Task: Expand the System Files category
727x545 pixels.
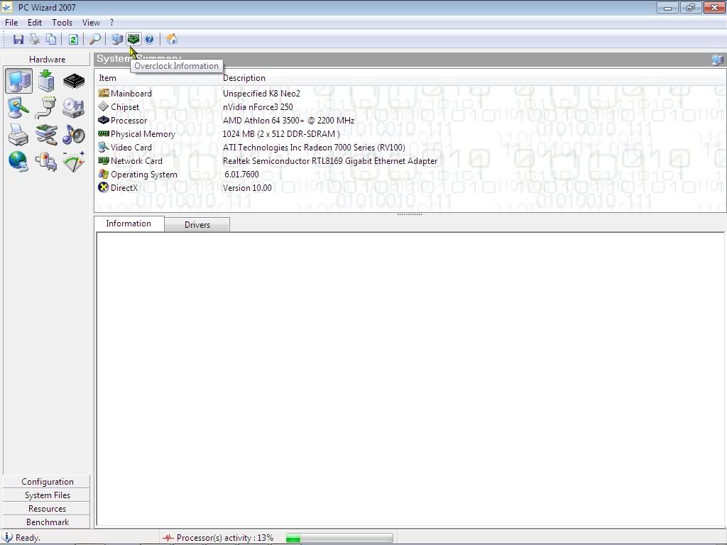Action: coord(47,495)
